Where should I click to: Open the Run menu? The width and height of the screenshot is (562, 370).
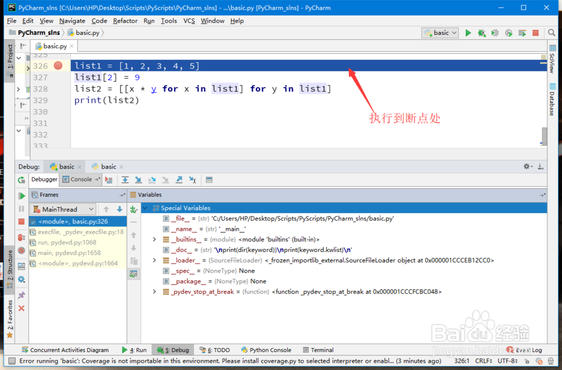point(149,21)
